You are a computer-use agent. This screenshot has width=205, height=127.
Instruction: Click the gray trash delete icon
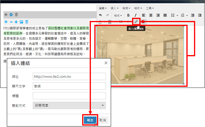coord(16,15)
